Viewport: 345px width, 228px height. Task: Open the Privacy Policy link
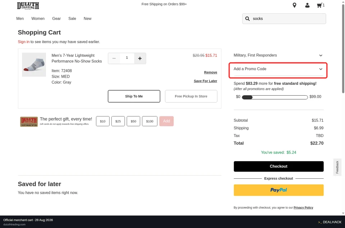click(303, 208)
